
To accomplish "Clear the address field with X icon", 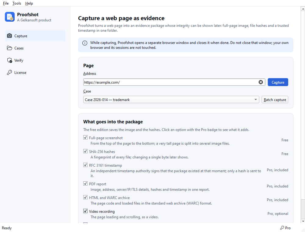I will (x=261, y=82).
